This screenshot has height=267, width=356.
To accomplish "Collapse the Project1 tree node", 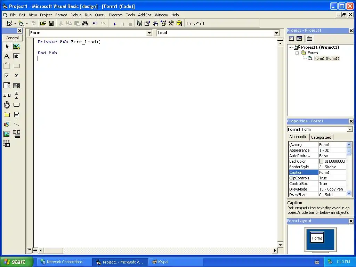I will 290,47.
